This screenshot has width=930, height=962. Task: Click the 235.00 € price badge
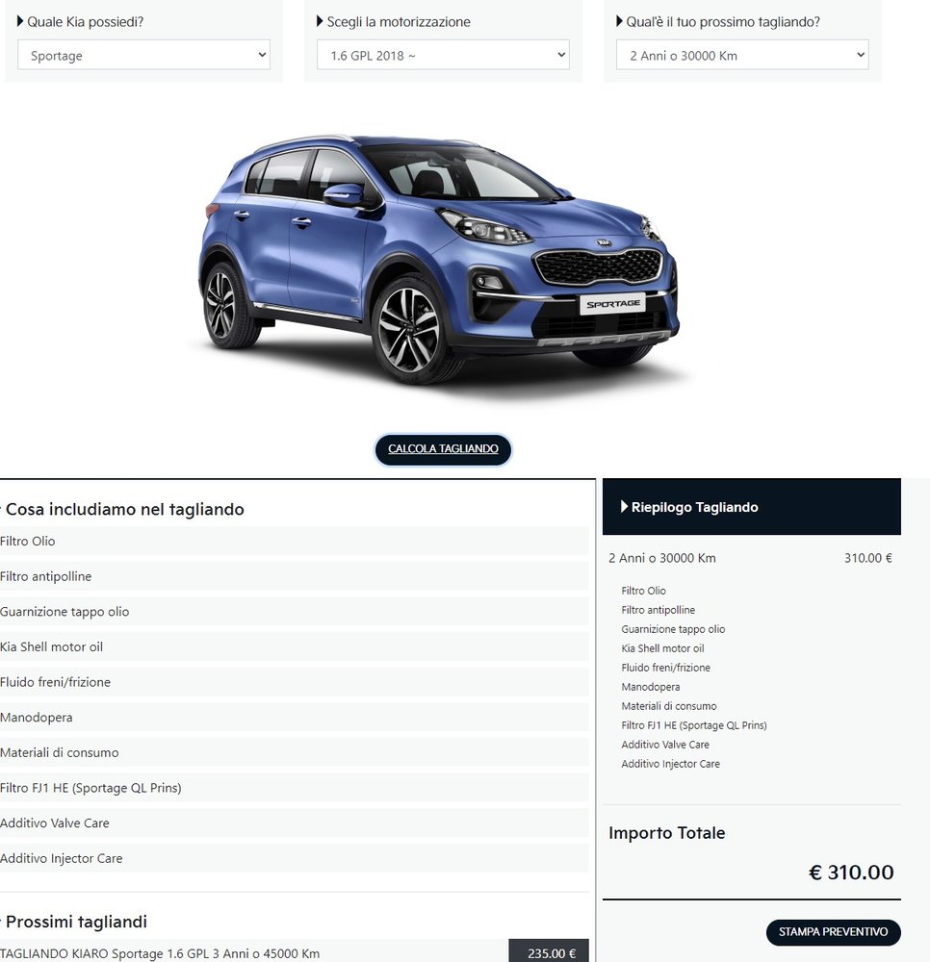[549, 952]
